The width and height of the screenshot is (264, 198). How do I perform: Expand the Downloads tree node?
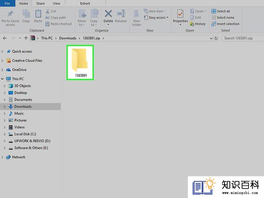5,106
